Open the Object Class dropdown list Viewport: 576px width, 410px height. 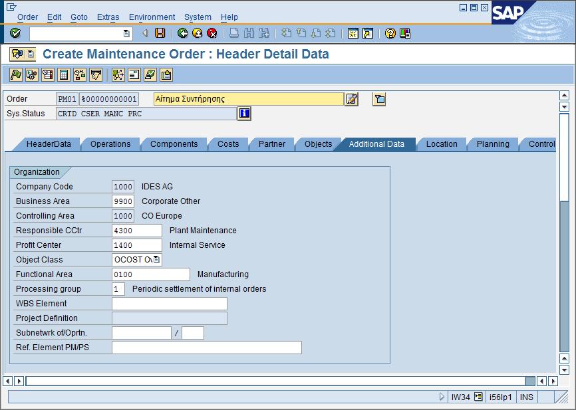[156, 260]
